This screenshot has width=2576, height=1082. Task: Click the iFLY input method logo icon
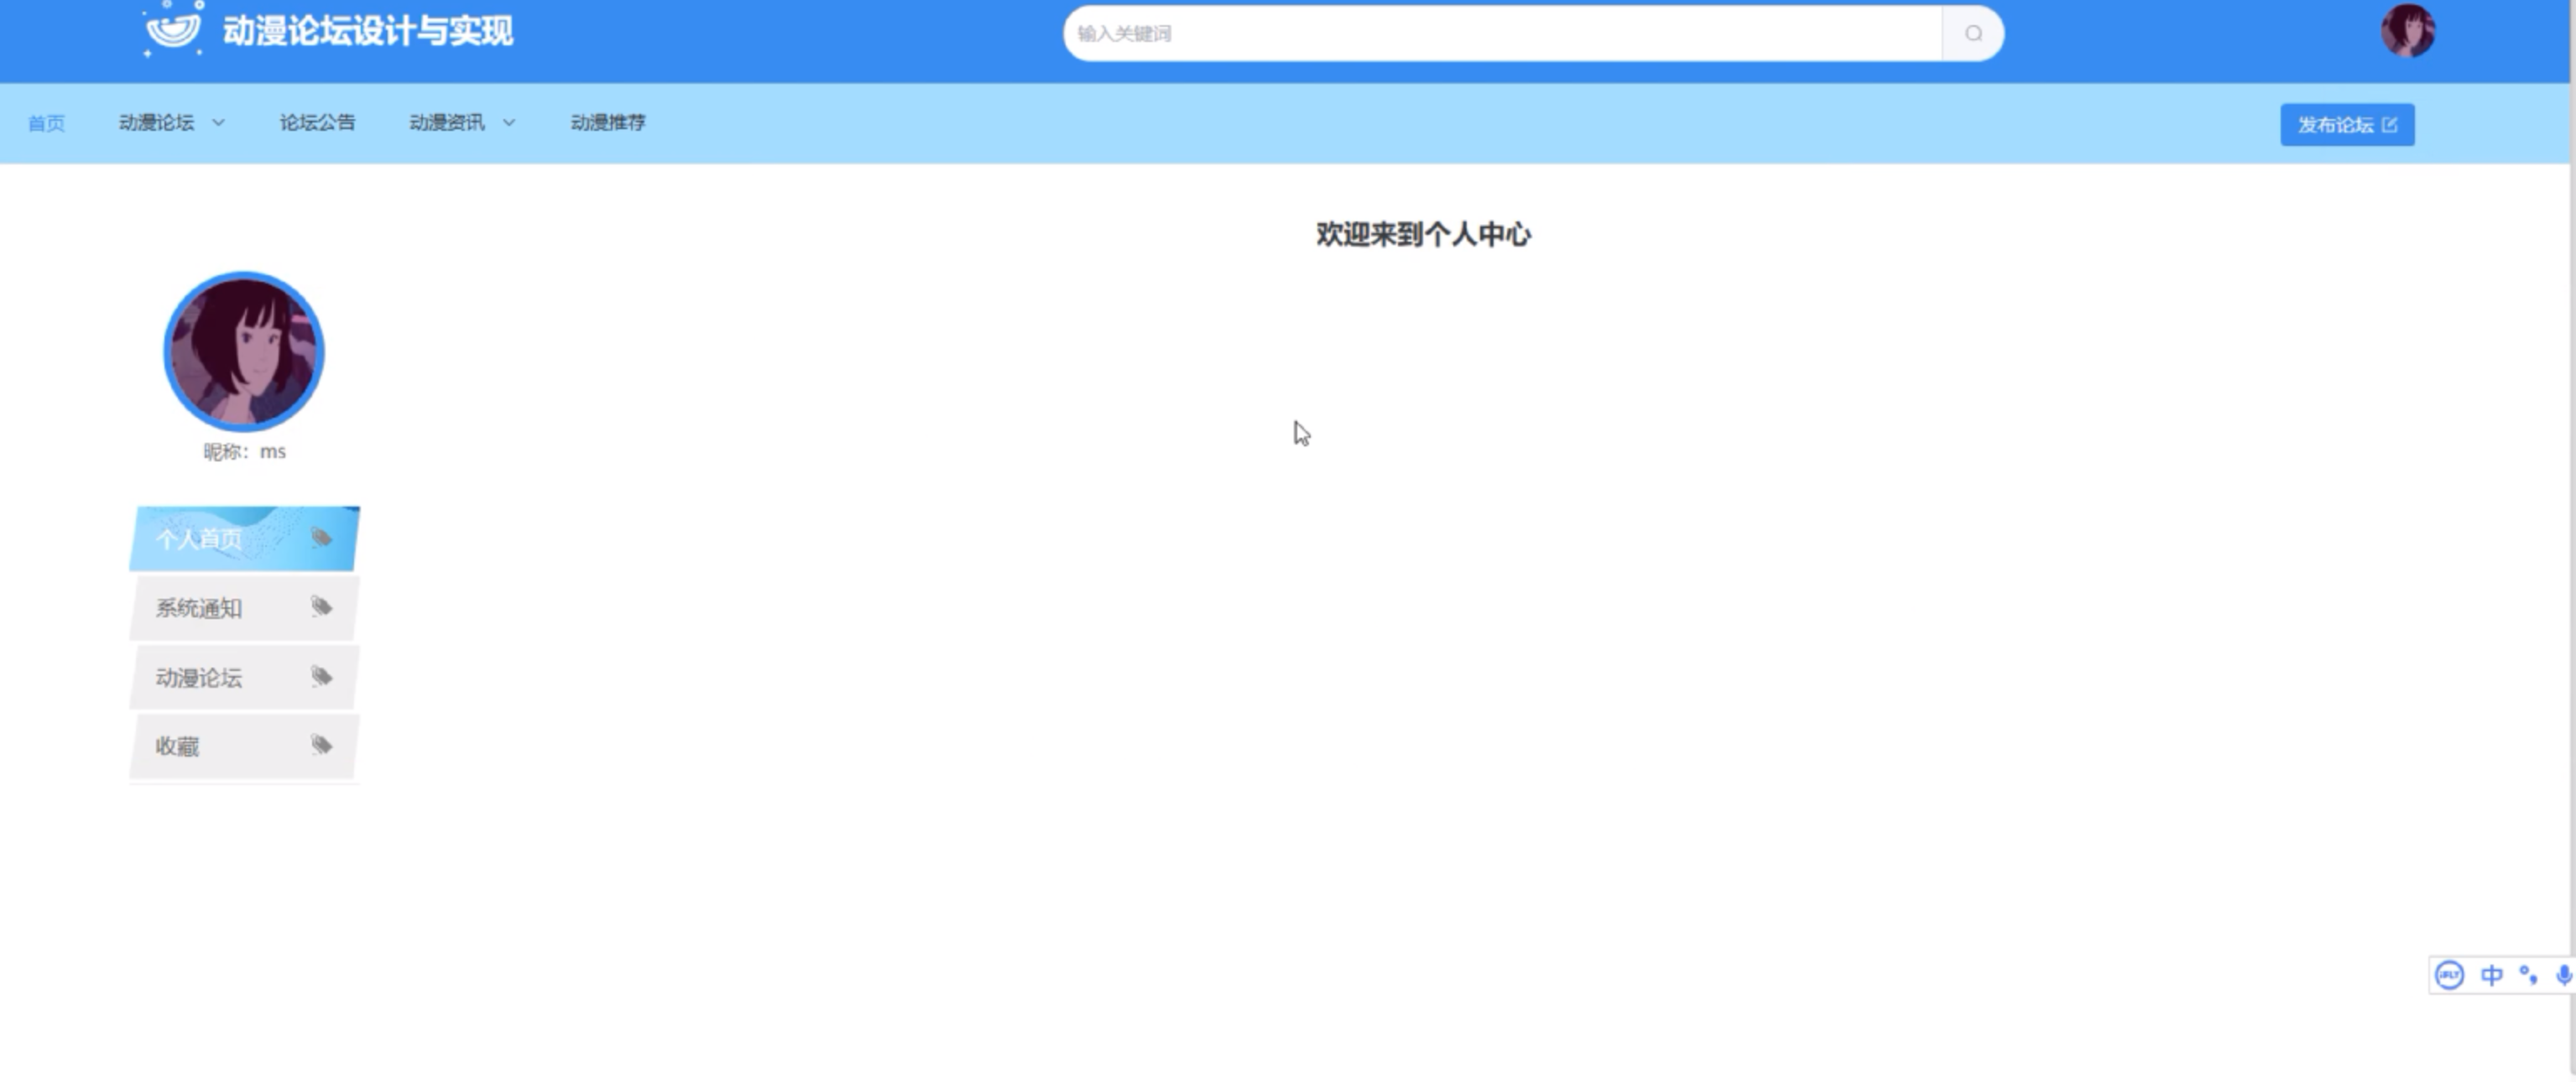[2449, 975]
